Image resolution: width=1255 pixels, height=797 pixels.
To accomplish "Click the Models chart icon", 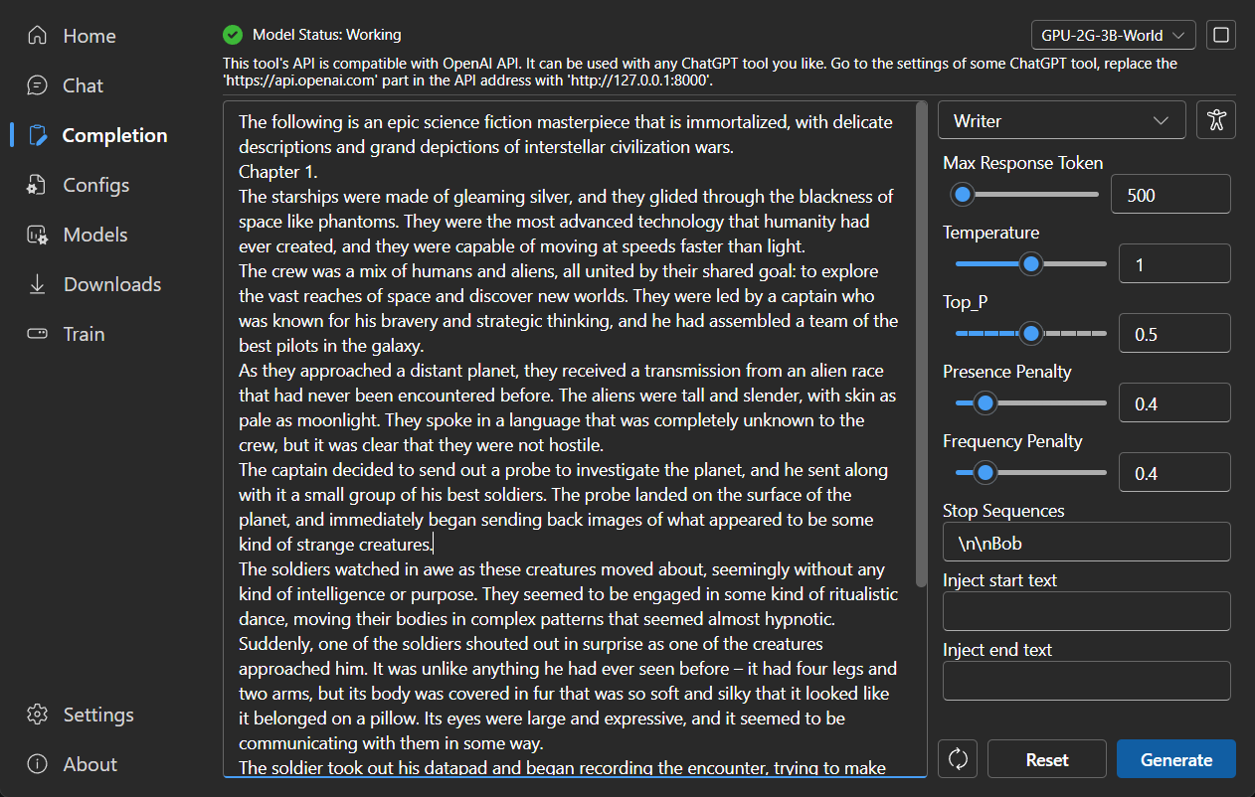I will [38, 235].
